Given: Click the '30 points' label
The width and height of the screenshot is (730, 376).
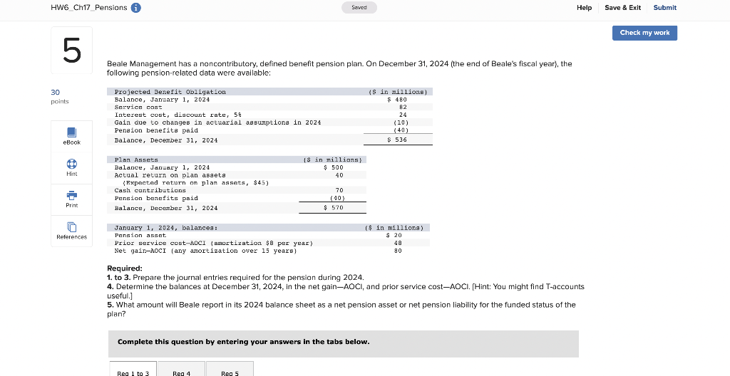Looking at the screenshot, I should pos(60,97).
